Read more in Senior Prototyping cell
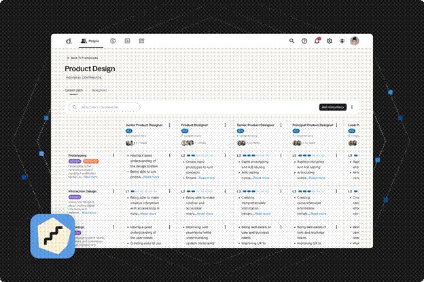The image size is (424, 282). coord(262,178)
